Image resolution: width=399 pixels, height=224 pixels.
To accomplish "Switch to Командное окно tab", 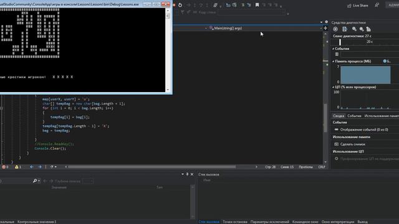I will 305,222.
